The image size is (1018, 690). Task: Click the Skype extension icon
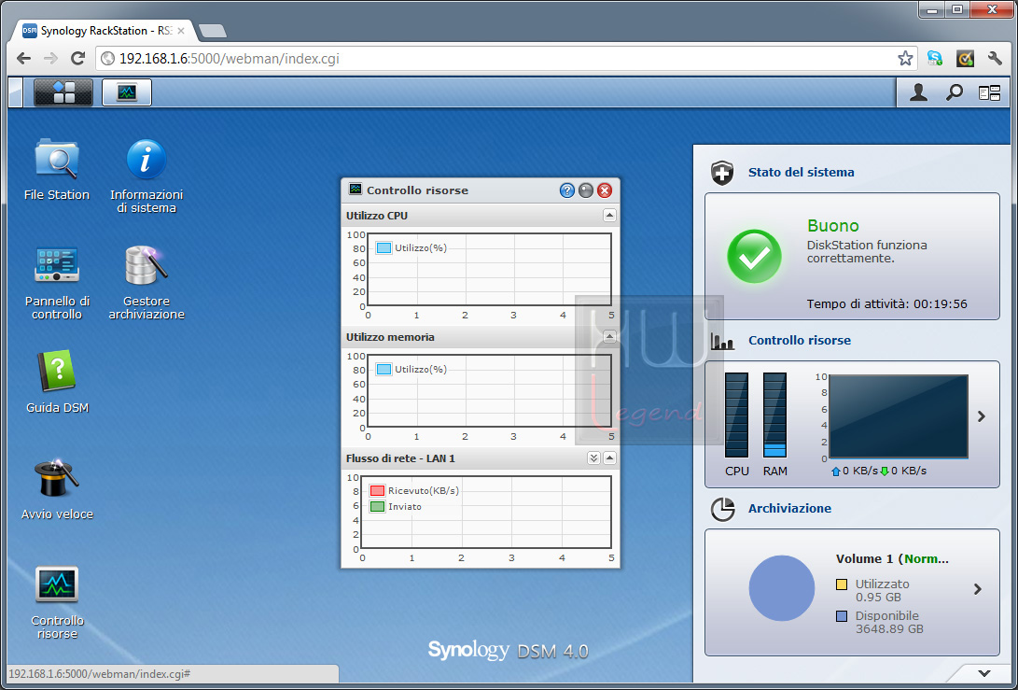tap(935, 59)
